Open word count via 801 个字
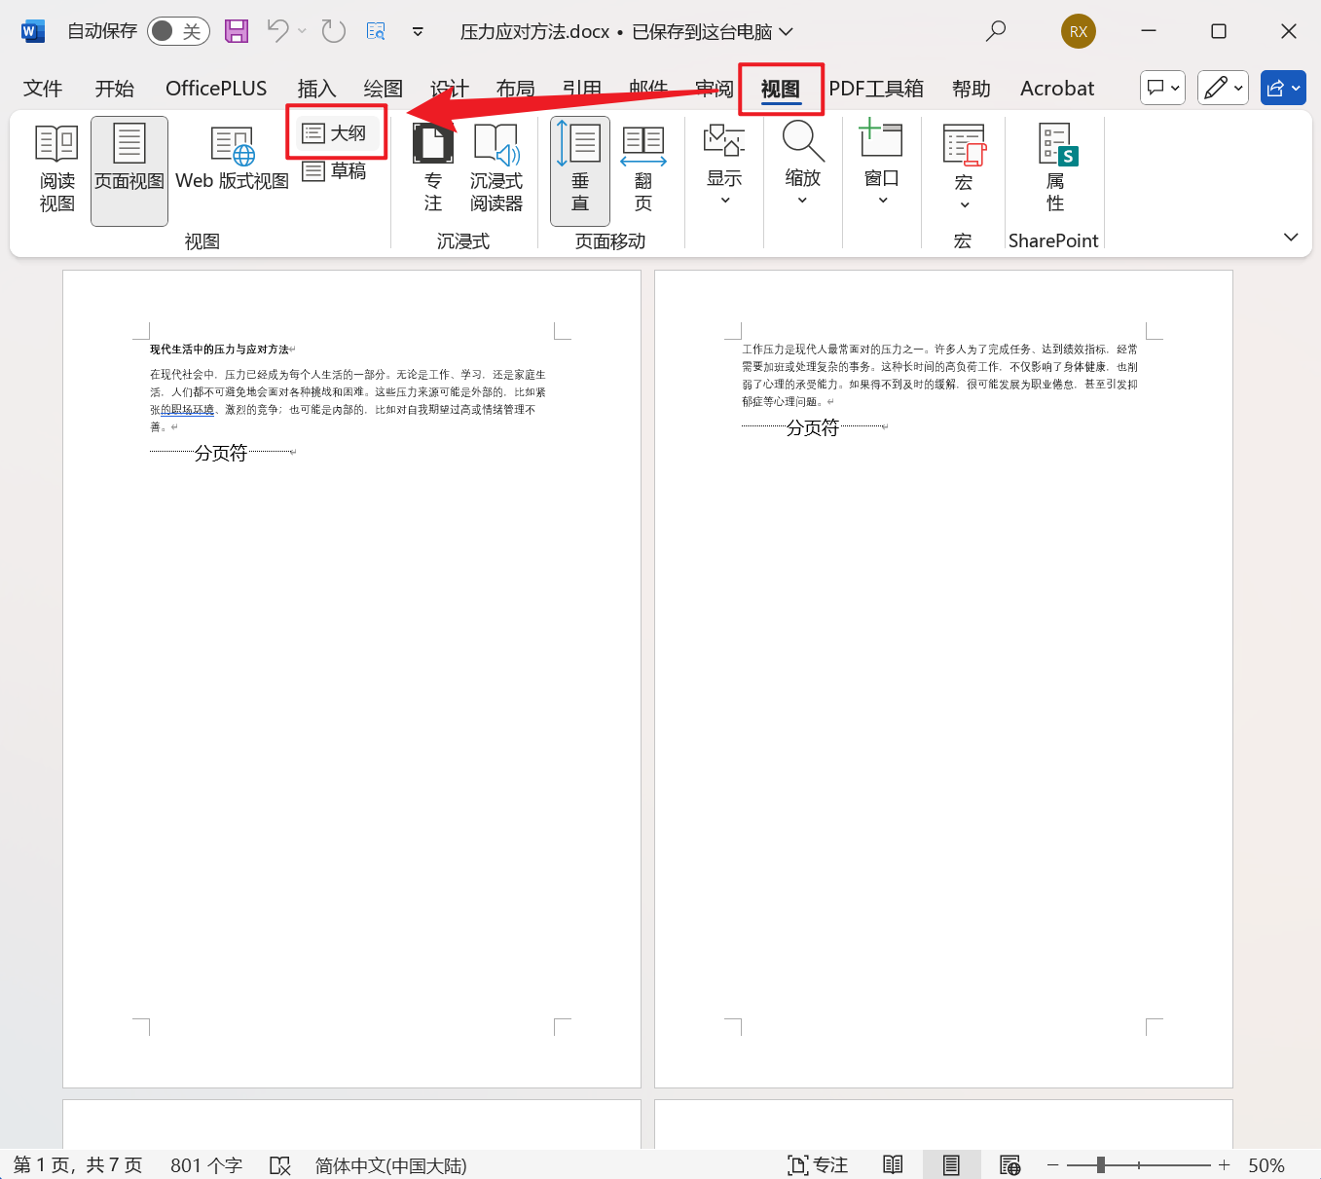The height and width of the screenshot is (1179, 1321). tap(205, 1164)
